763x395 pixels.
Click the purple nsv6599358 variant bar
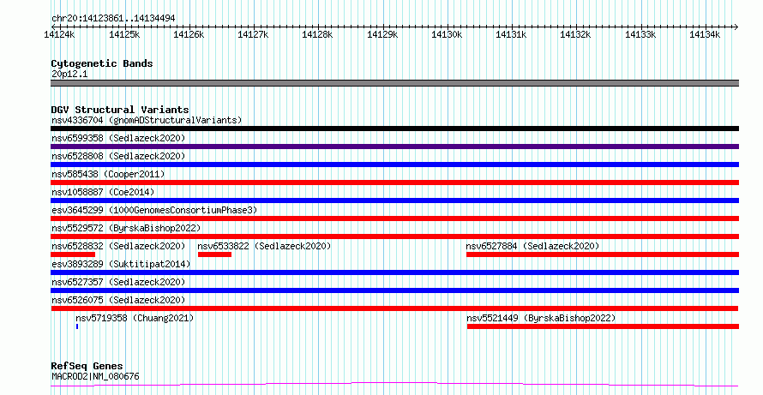point(394,147)
